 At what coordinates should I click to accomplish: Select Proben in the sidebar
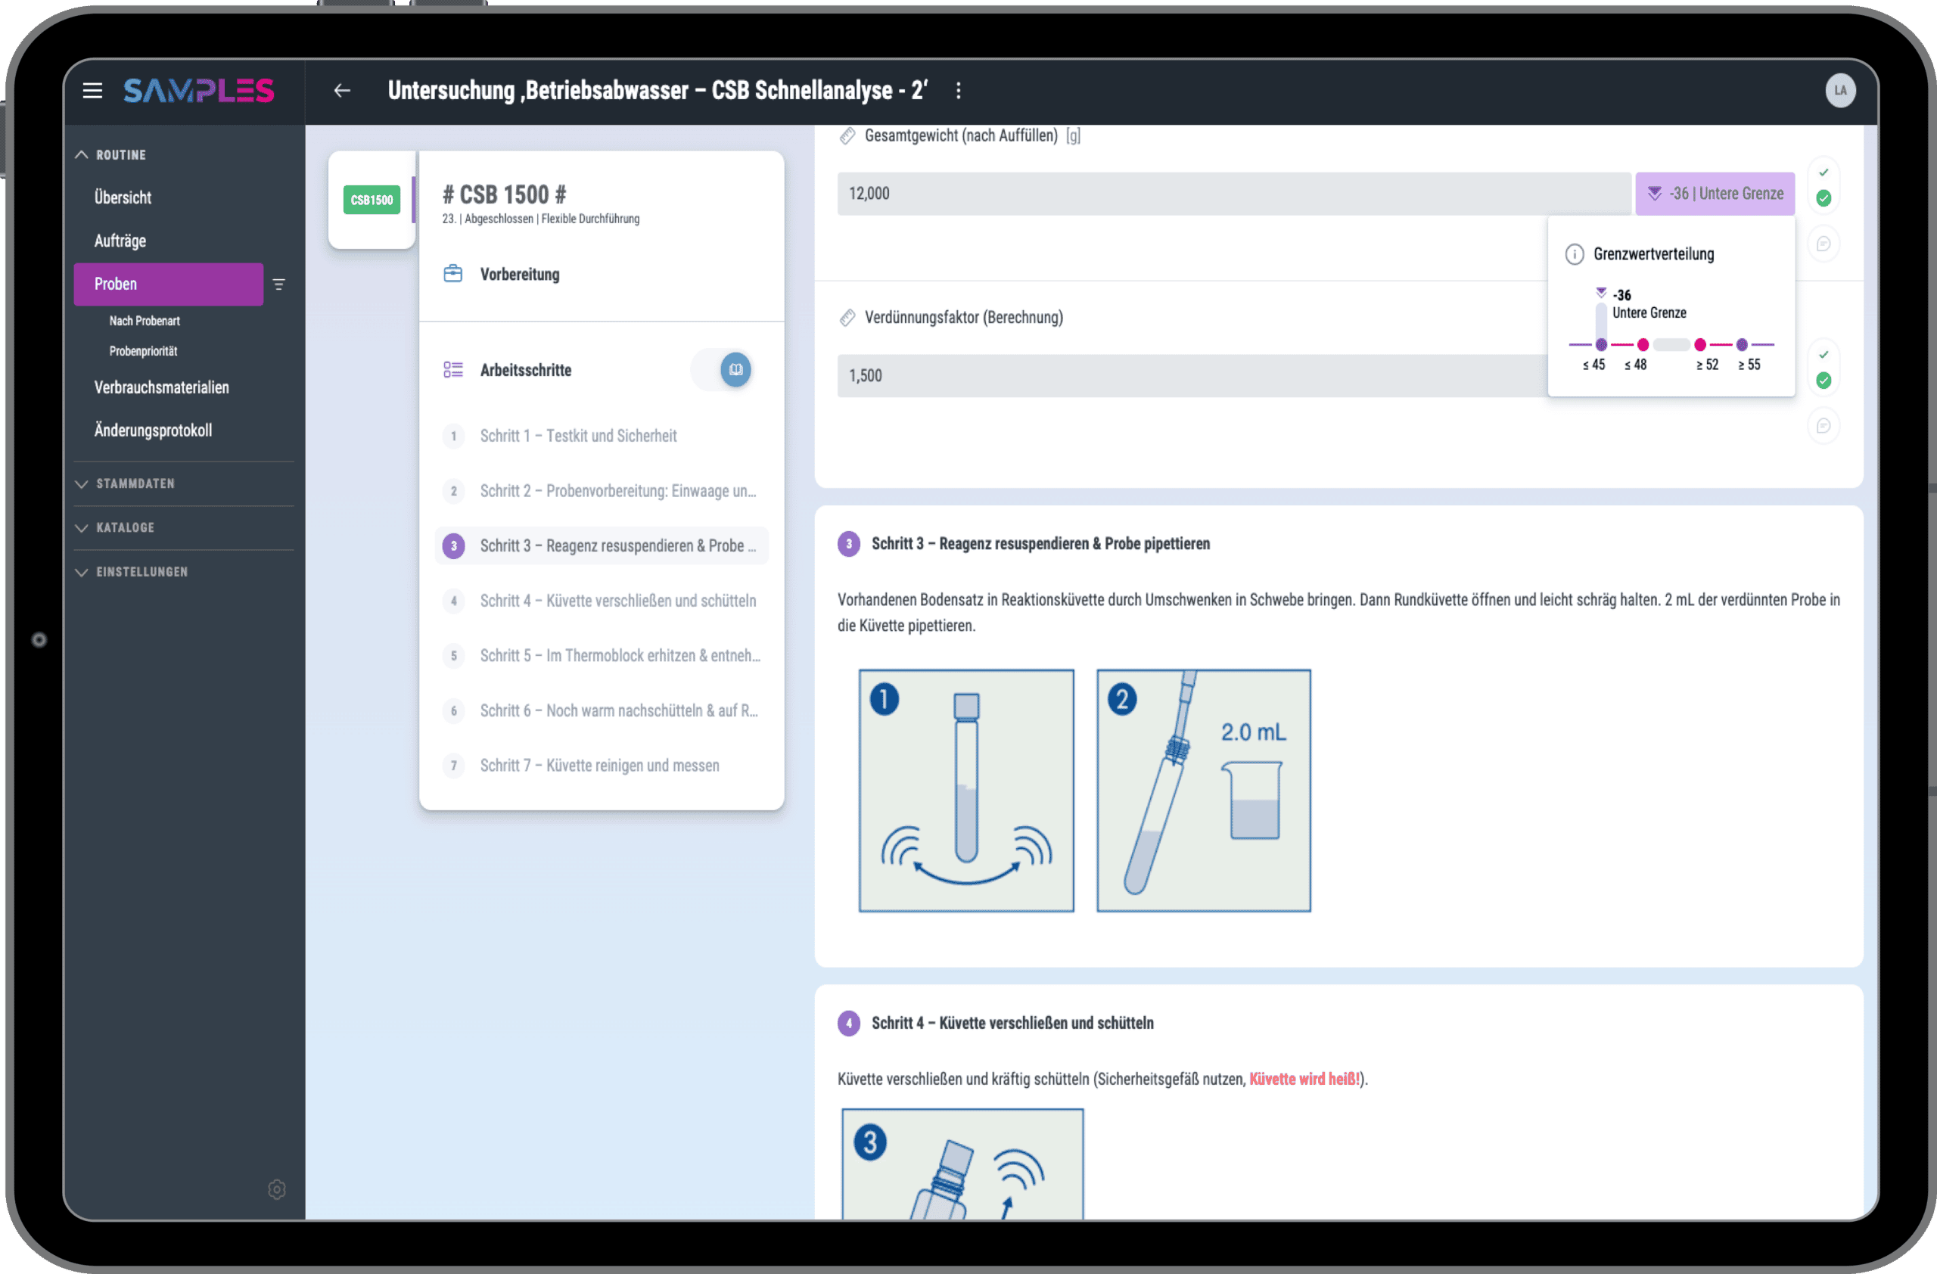(x=169, y=284)
